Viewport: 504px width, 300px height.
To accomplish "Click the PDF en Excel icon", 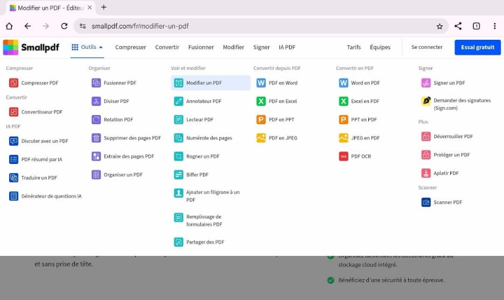I will pos(261,101).
